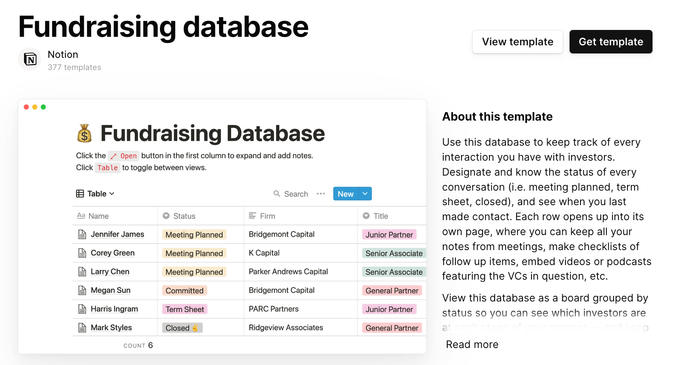Screen dimensions: 676x365
Task: Add a row with New button
Action: pyautogui.click(x=345, y=194)
